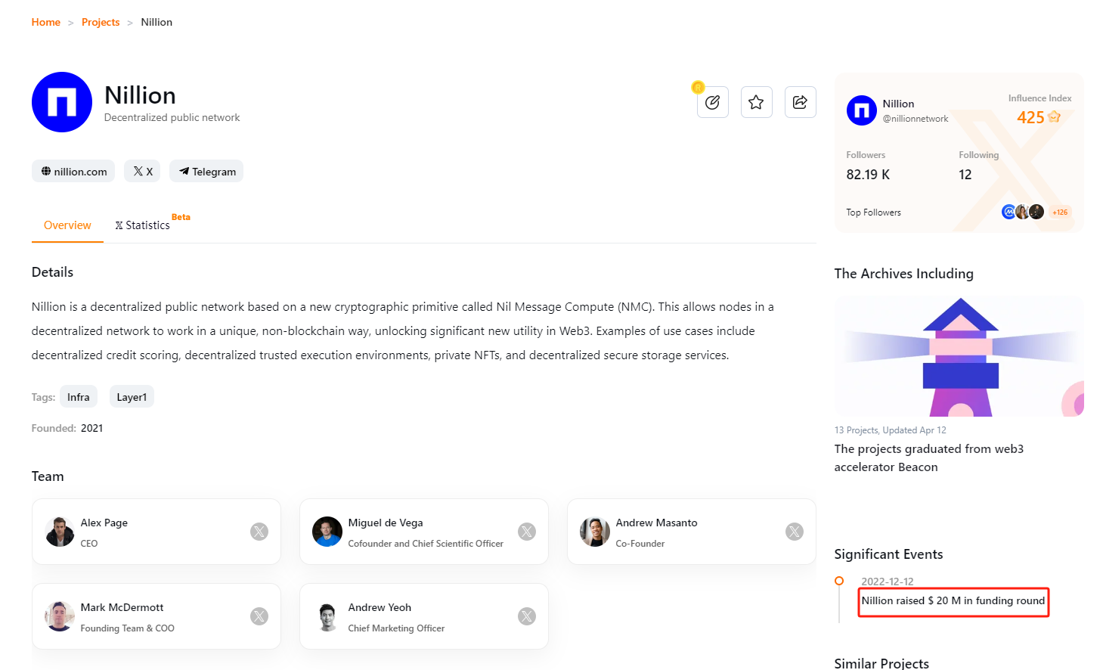1103x670 pixels.
Task: Open the Beacon archive lighthouse thumbnail
Action: (959, 356)
